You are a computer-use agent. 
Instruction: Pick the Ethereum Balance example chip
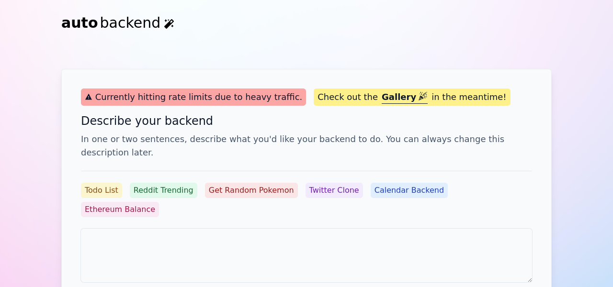[120, 210]
